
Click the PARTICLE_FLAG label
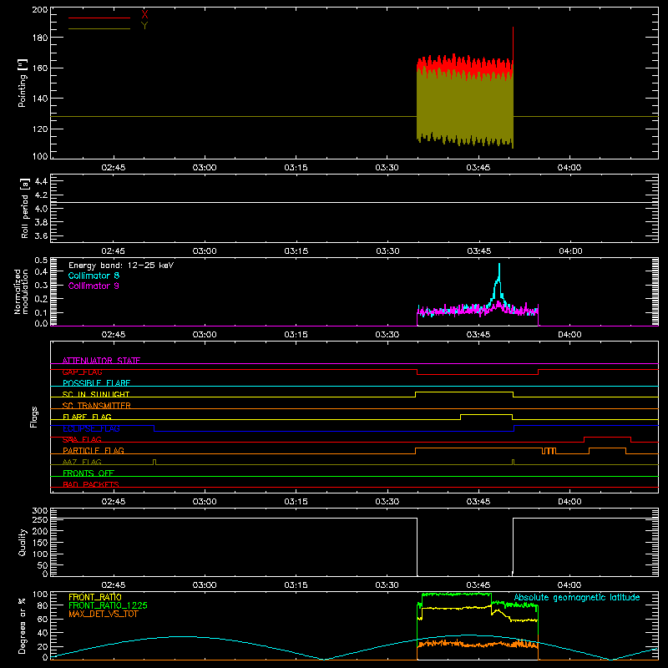94,450
